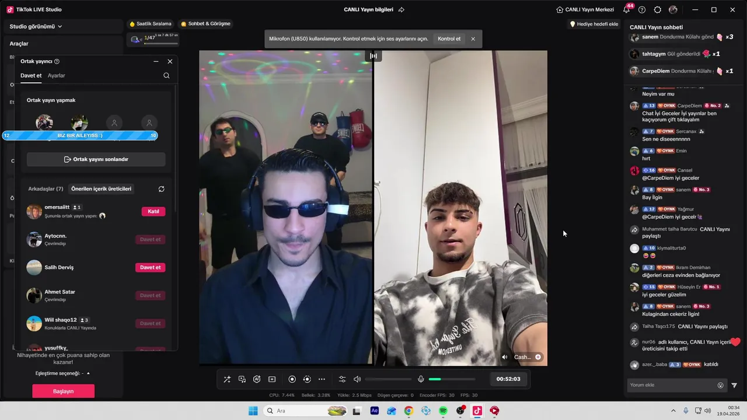Close the Ortak yayıncı panel
Image resolution: width=747 pixels, height=420 pixels.
tap(170, 61)
